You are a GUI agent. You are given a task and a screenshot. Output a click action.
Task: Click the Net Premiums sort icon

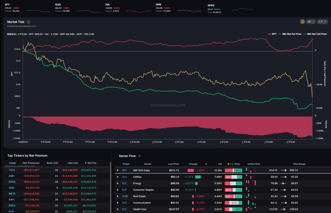(x=22, y=163)
